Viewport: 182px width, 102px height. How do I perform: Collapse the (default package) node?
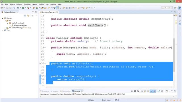[8, 23]
